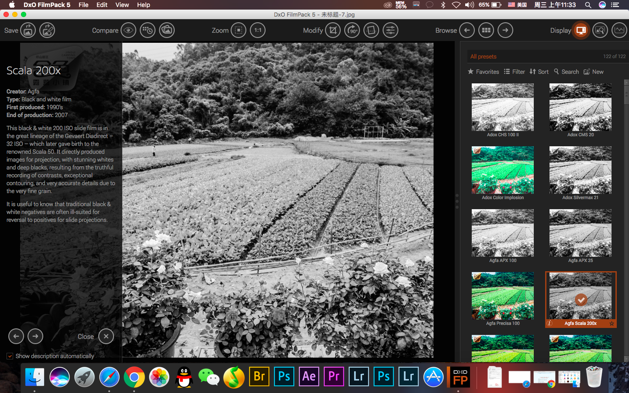Click the crop tool icon
The height and width of the screenshot is (393, 629).
pyautogui.click(x=333, y=30)
